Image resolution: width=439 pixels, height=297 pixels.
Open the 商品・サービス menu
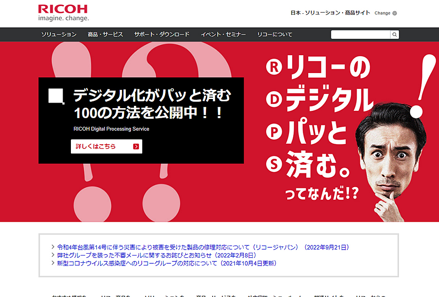[x=105, y=35]
